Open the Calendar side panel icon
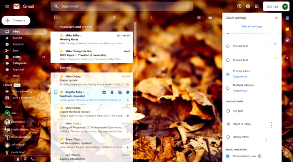 [x=287, y=18]
